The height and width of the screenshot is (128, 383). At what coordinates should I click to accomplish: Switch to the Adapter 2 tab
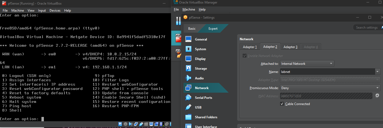(x=270, y=47)
